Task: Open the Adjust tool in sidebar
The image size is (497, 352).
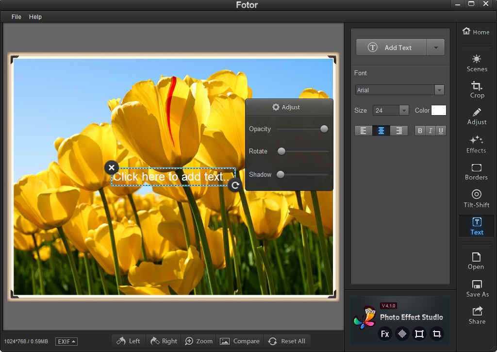Action: [x=477, y=117]
